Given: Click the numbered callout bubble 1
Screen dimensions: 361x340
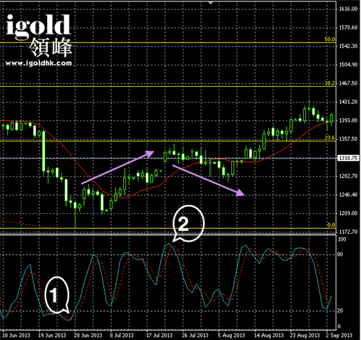Looking at the screenshot, I should [x=57, y=295].
